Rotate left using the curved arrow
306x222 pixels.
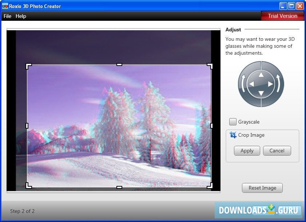click(243, 84)
